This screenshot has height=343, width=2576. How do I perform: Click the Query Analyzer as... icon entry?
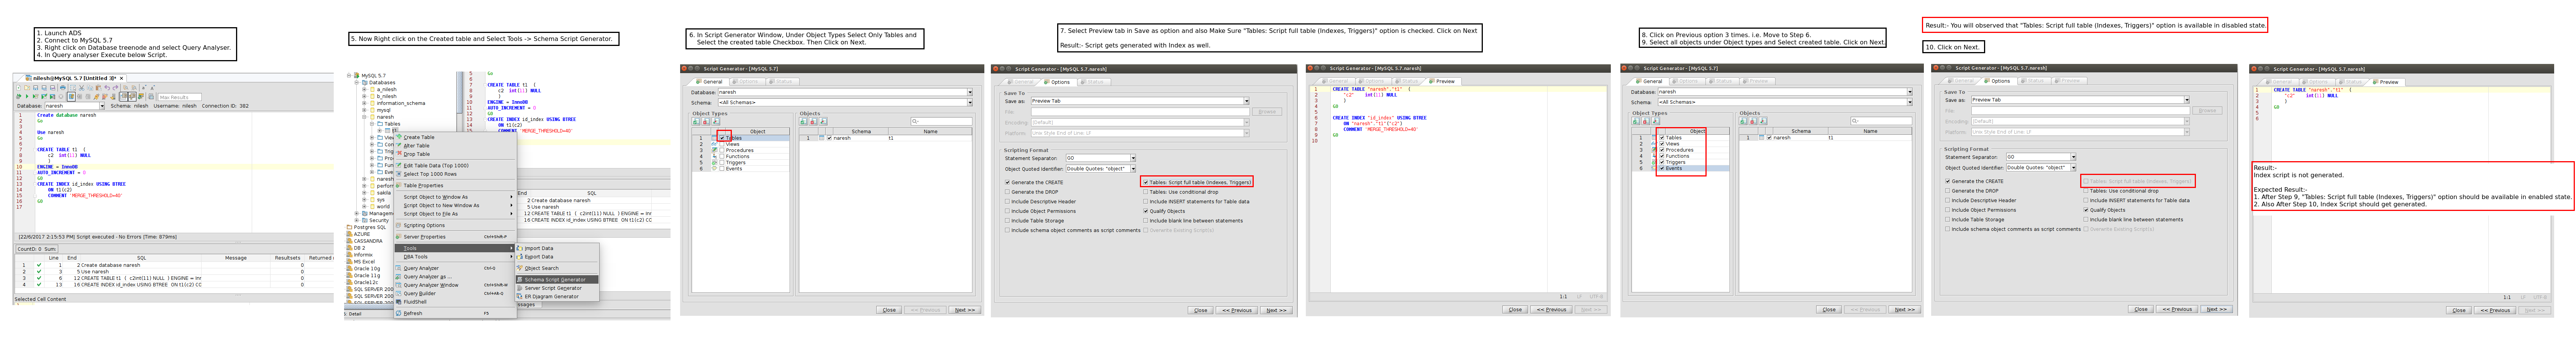(x=398, y=277)
